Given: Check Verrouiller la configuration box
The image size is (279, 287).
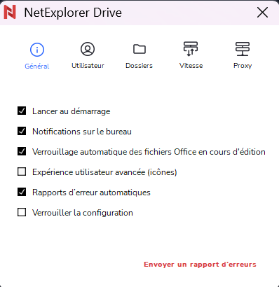Looking at the screenshot, I should 22,212.
